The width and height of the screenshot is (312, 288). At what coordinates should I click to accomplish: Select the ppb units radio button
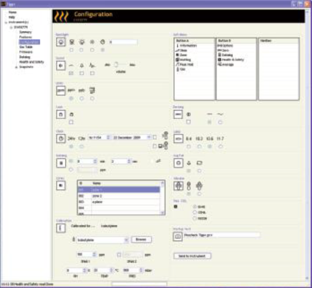[x=82, y=98]
